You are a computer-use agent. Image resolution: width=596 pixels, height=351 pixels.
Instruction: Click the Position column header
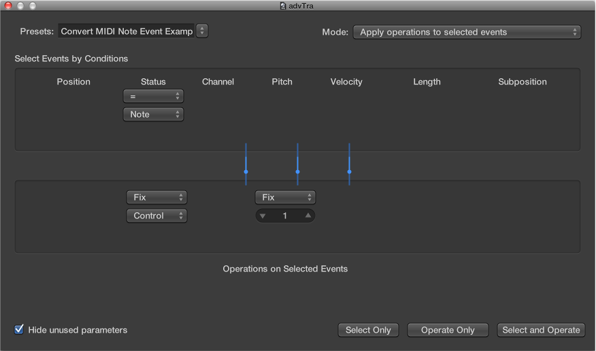click(x=73, y=82)
